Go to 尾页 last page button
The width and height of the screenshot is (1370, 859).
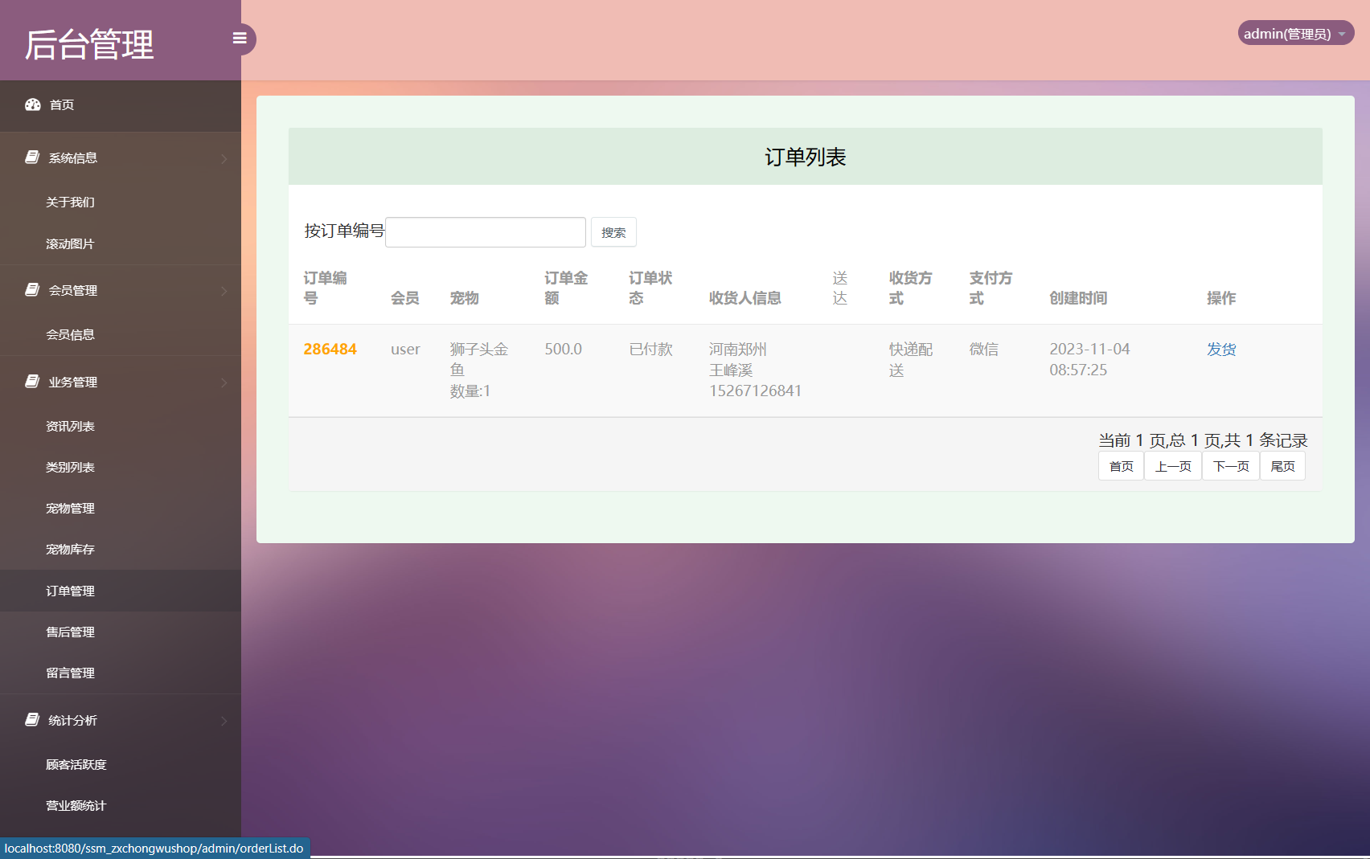click(1282, 465)
